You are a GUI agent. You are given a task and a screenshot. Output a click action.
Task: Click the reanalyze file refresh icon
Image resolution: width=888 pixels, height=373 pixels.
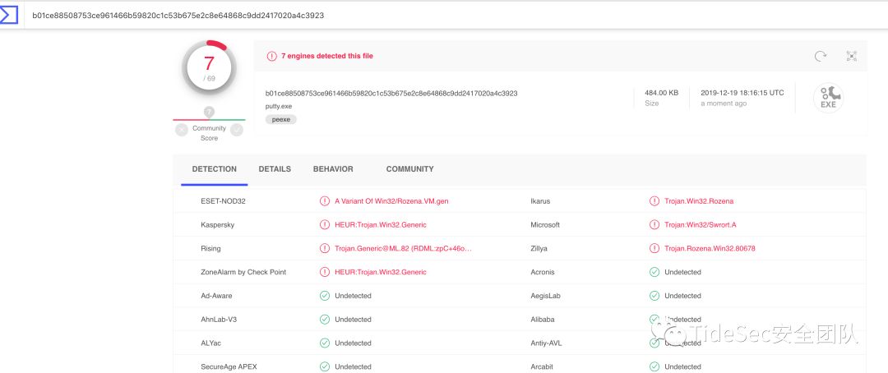point(820,56)
